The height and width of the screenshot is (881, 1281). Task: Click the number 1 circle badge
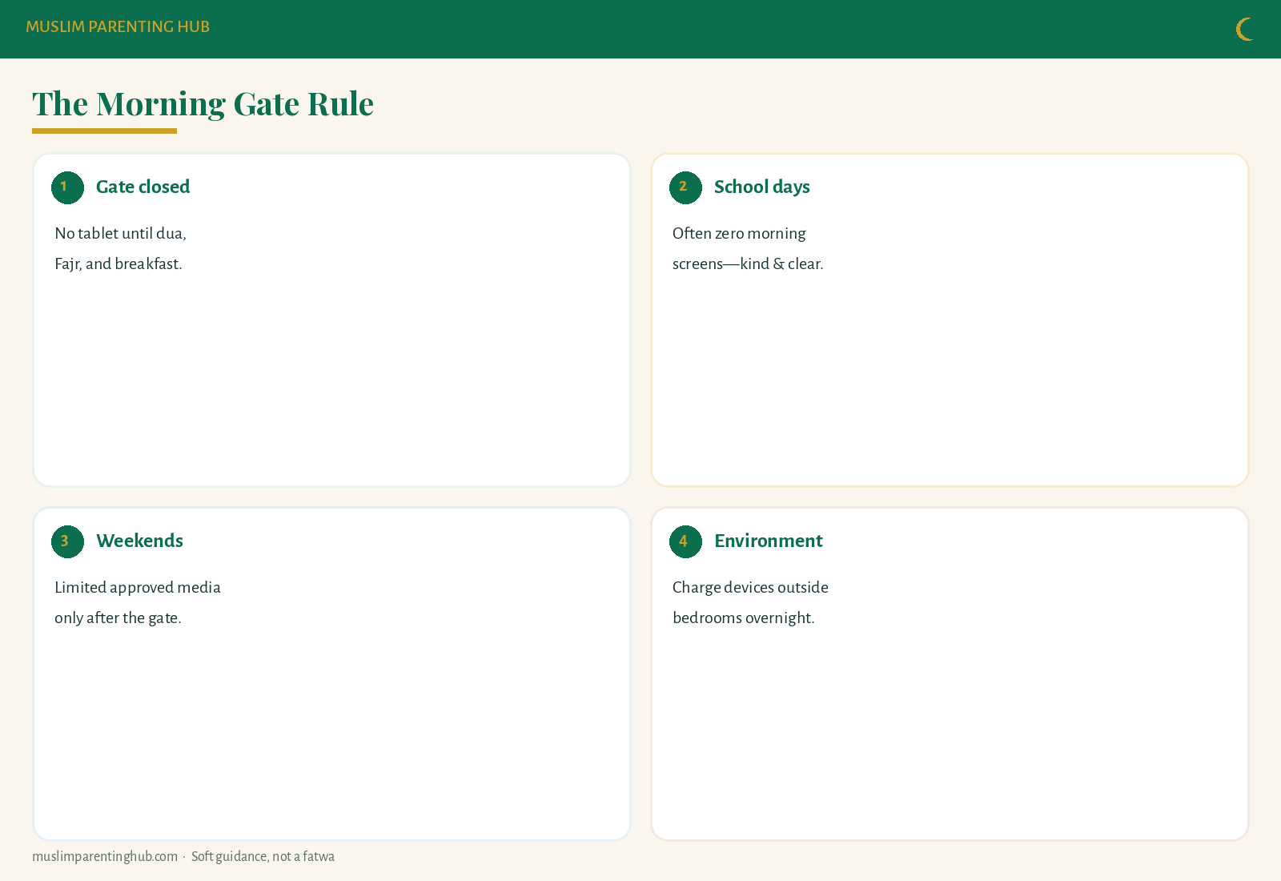[67, 187]
